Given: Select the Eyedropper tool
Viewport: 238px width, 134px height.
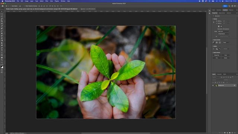Looking at the screenshot, I should coord(2,26).
